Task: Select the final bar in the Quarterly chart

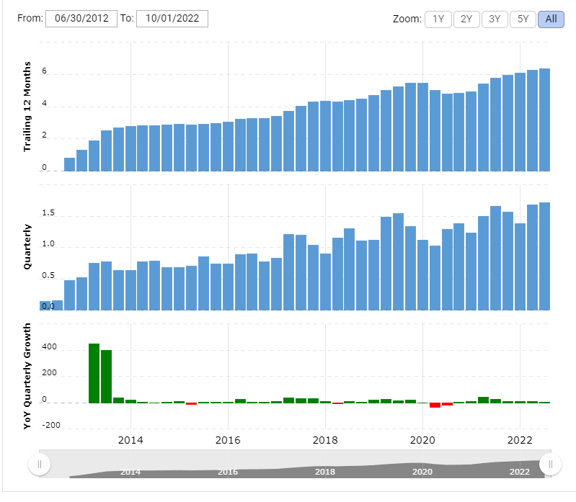Action: click(x=544, y=256)
